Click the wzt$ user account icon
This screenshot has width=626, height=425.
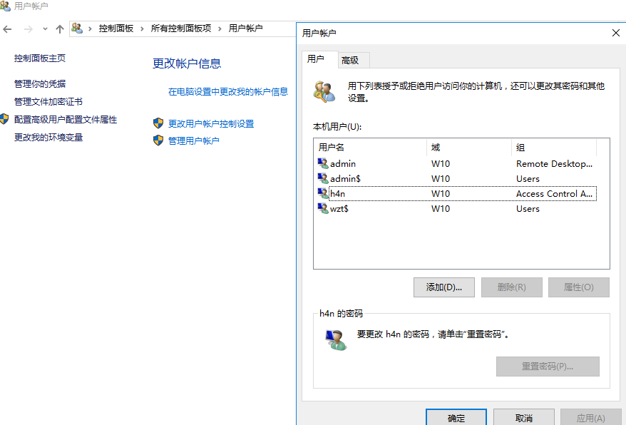click(323, 208)
